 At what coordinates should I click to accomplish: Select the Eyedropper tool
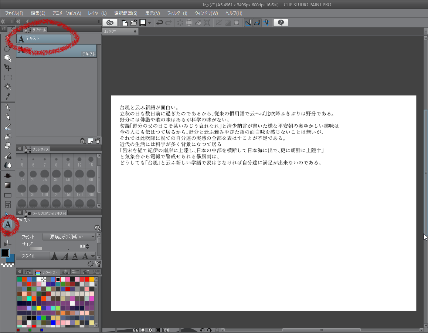(8, 97)
